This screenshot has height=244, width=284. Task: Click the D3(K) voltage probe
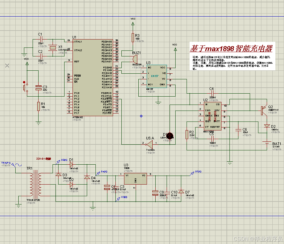coord(58,162)
